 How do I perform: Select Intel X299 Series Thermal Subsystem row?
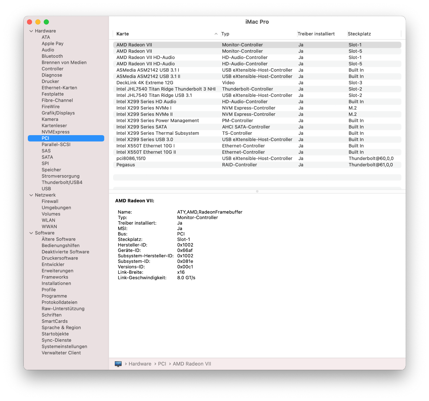coord(257,133)
